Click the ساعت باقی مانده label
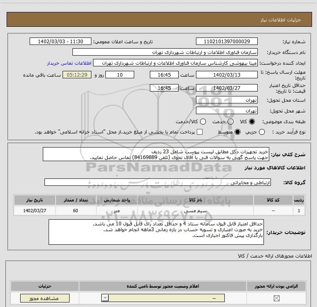The width and height of the screenshot is (317, 307). click(x=42, y=75)
